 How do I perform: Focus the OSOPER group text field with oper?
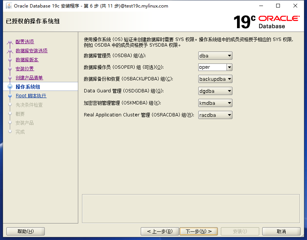point(213,67)
